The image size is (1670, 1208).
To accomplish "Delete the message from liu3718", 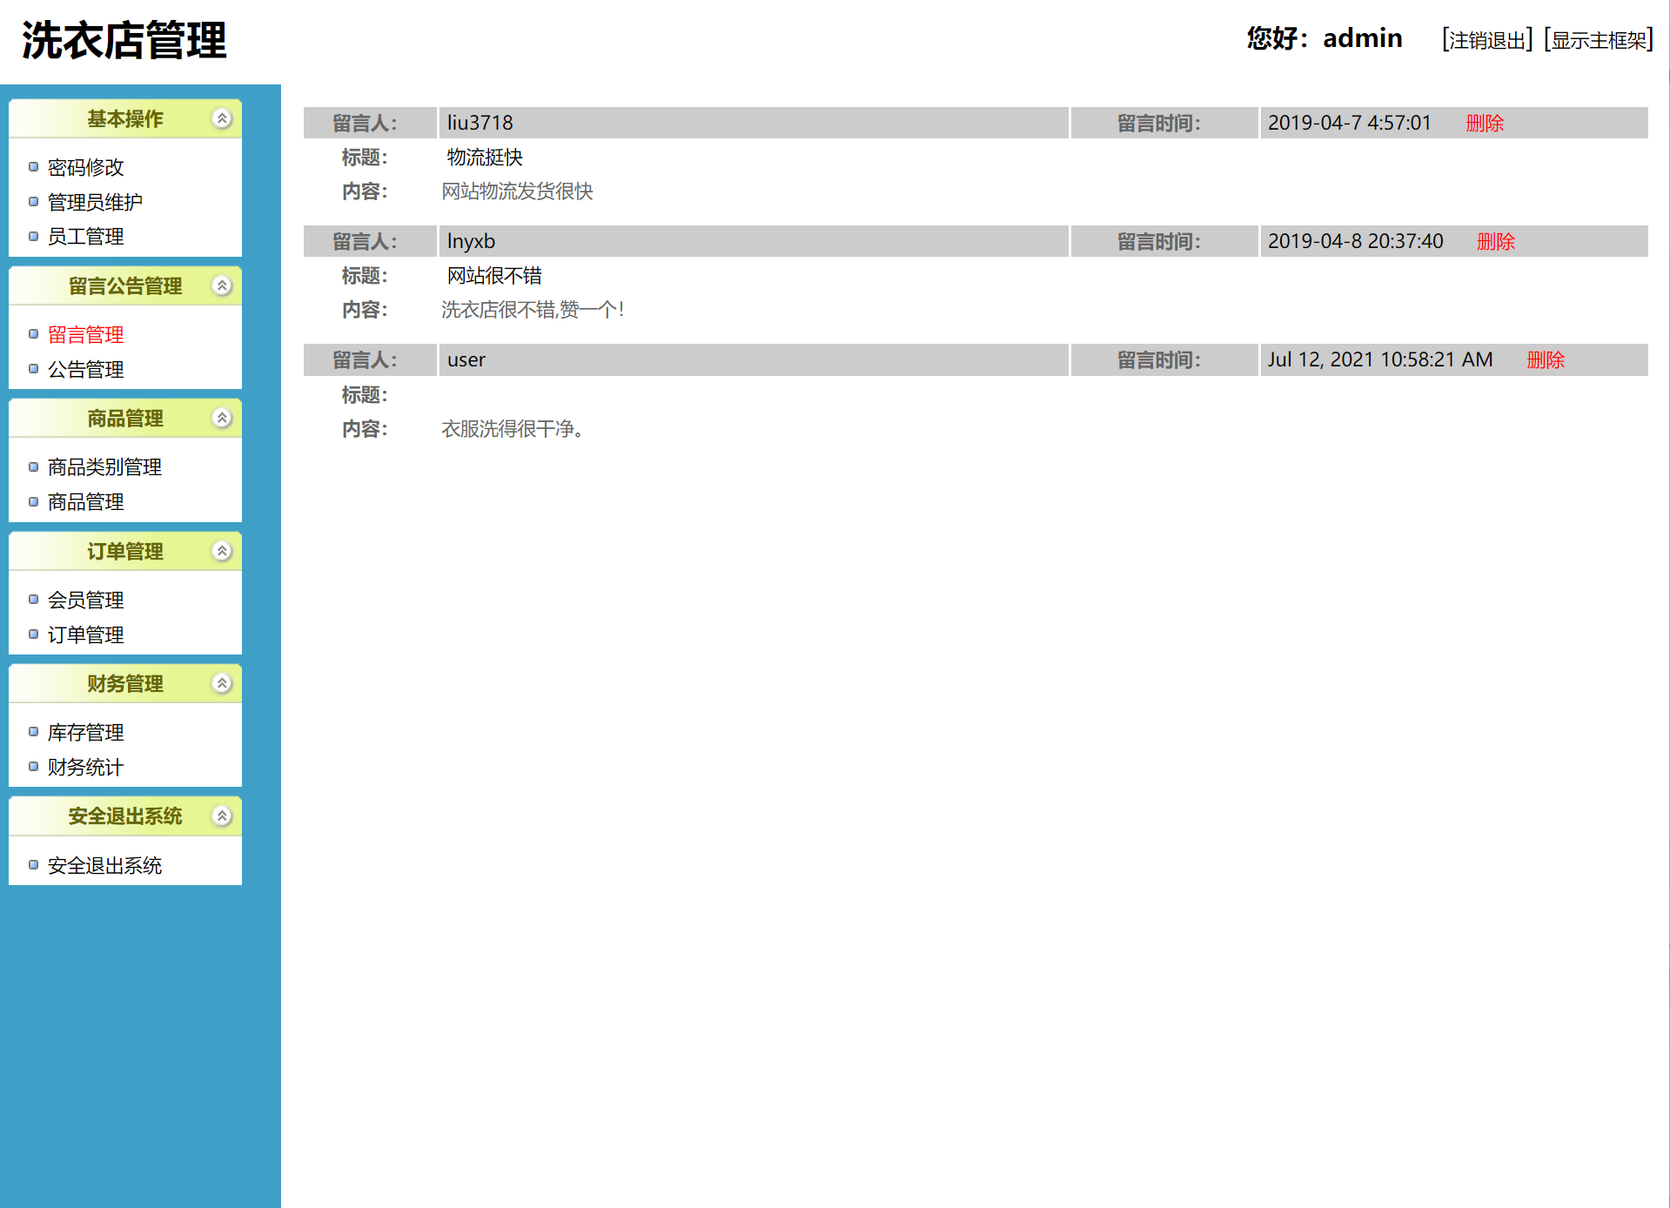I will point(1485,124).
